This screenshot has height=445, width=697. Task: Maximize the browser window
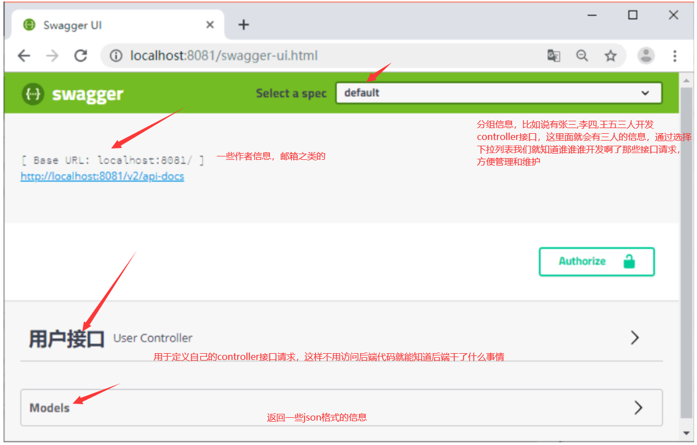(633, 15)
